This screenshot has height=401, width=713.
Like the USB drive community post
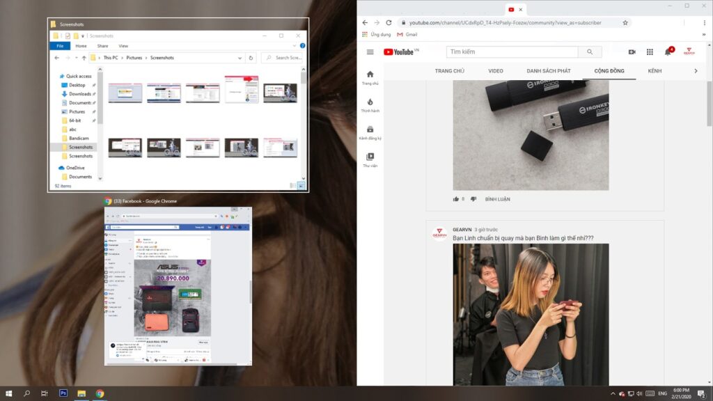tap(456, 199)
